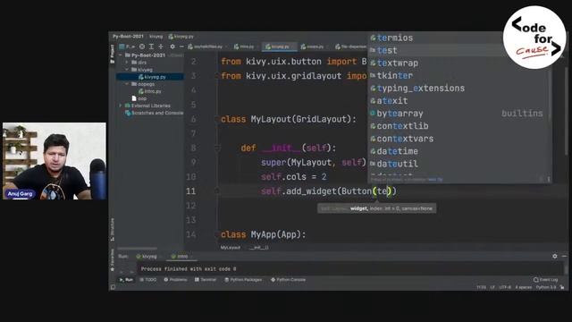Expand the 'dirs' folder in project tree
This screenshot has height=322, width=572.
127,63
